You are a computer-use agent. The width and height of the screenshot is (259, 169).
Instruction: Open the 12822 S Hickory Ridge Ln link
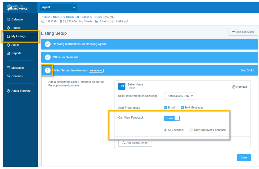tap(72, 17)
